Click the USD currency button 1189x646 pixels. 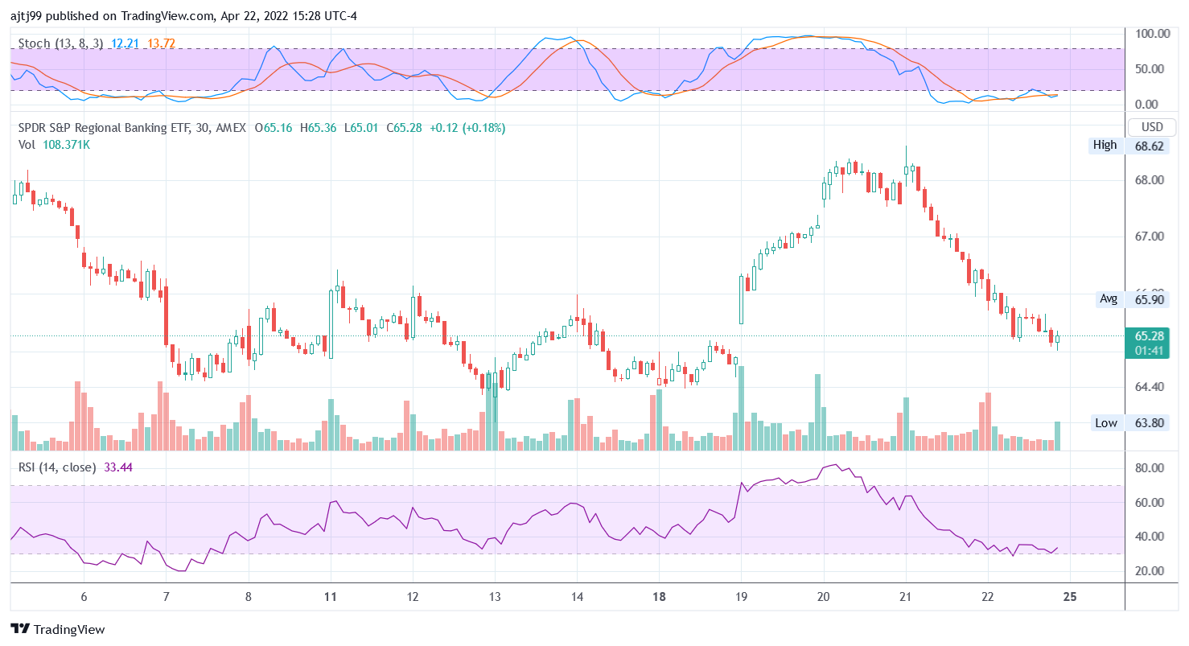(x=1153, y=127)
